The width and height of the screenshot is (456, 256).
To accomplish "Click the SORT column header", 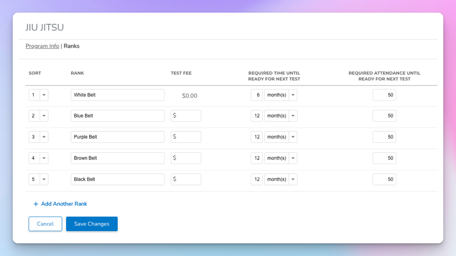I will [x=35, y=73].
